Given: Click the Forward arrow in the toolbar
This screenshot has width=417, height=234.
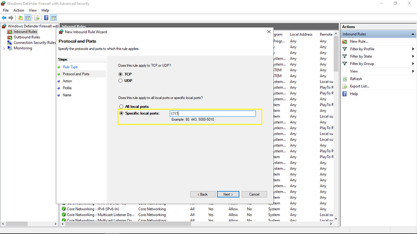Looking at the screenshot, I should pos(11,18).
